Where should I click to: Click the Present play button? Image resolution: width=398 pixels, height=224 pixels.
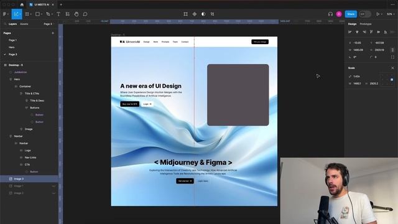[x=377, y=14]
